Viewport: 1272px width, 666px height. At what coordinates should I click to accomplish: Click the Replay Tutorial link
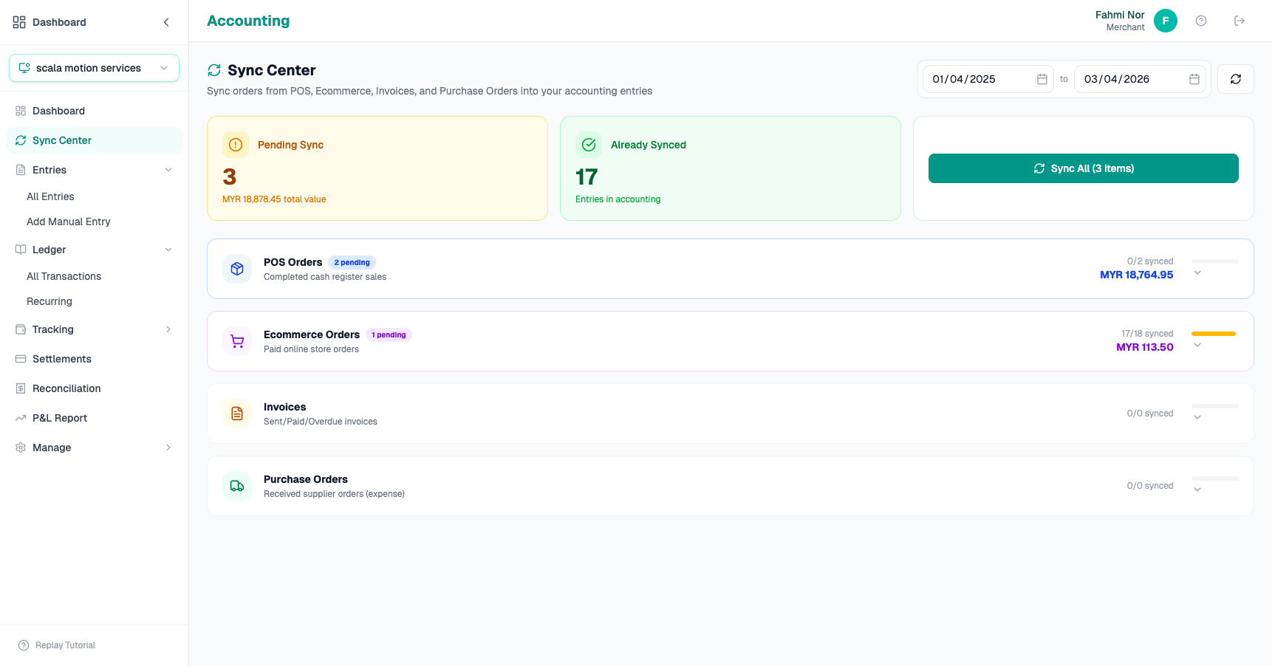[x=65, y=645]
